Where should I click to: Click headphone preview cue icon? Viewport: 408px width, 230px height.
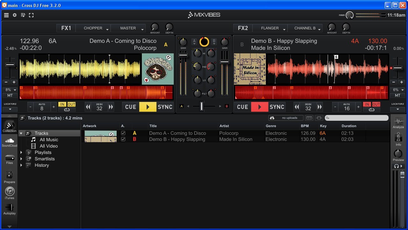[x=398, y=166]
